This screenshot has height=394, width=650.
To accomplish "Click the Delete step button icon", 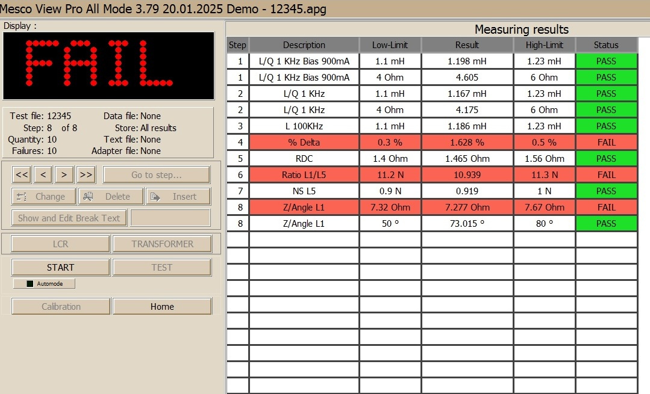I will point(89,197).
